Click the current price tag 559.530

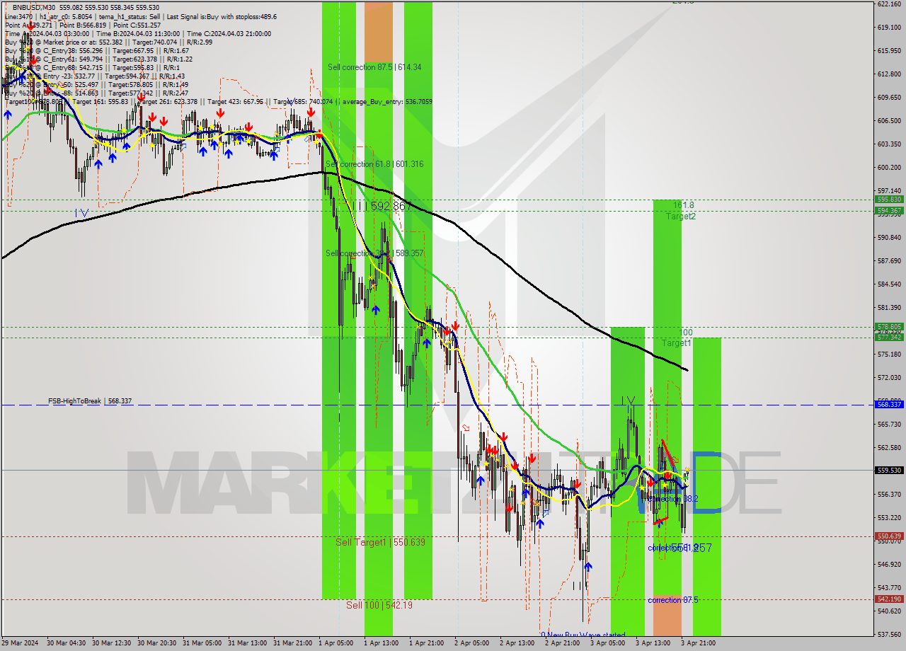tap(889, 470)
